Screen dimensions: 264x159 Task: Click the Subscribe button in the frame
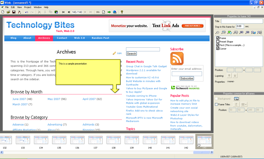click(x=187, y=78)
